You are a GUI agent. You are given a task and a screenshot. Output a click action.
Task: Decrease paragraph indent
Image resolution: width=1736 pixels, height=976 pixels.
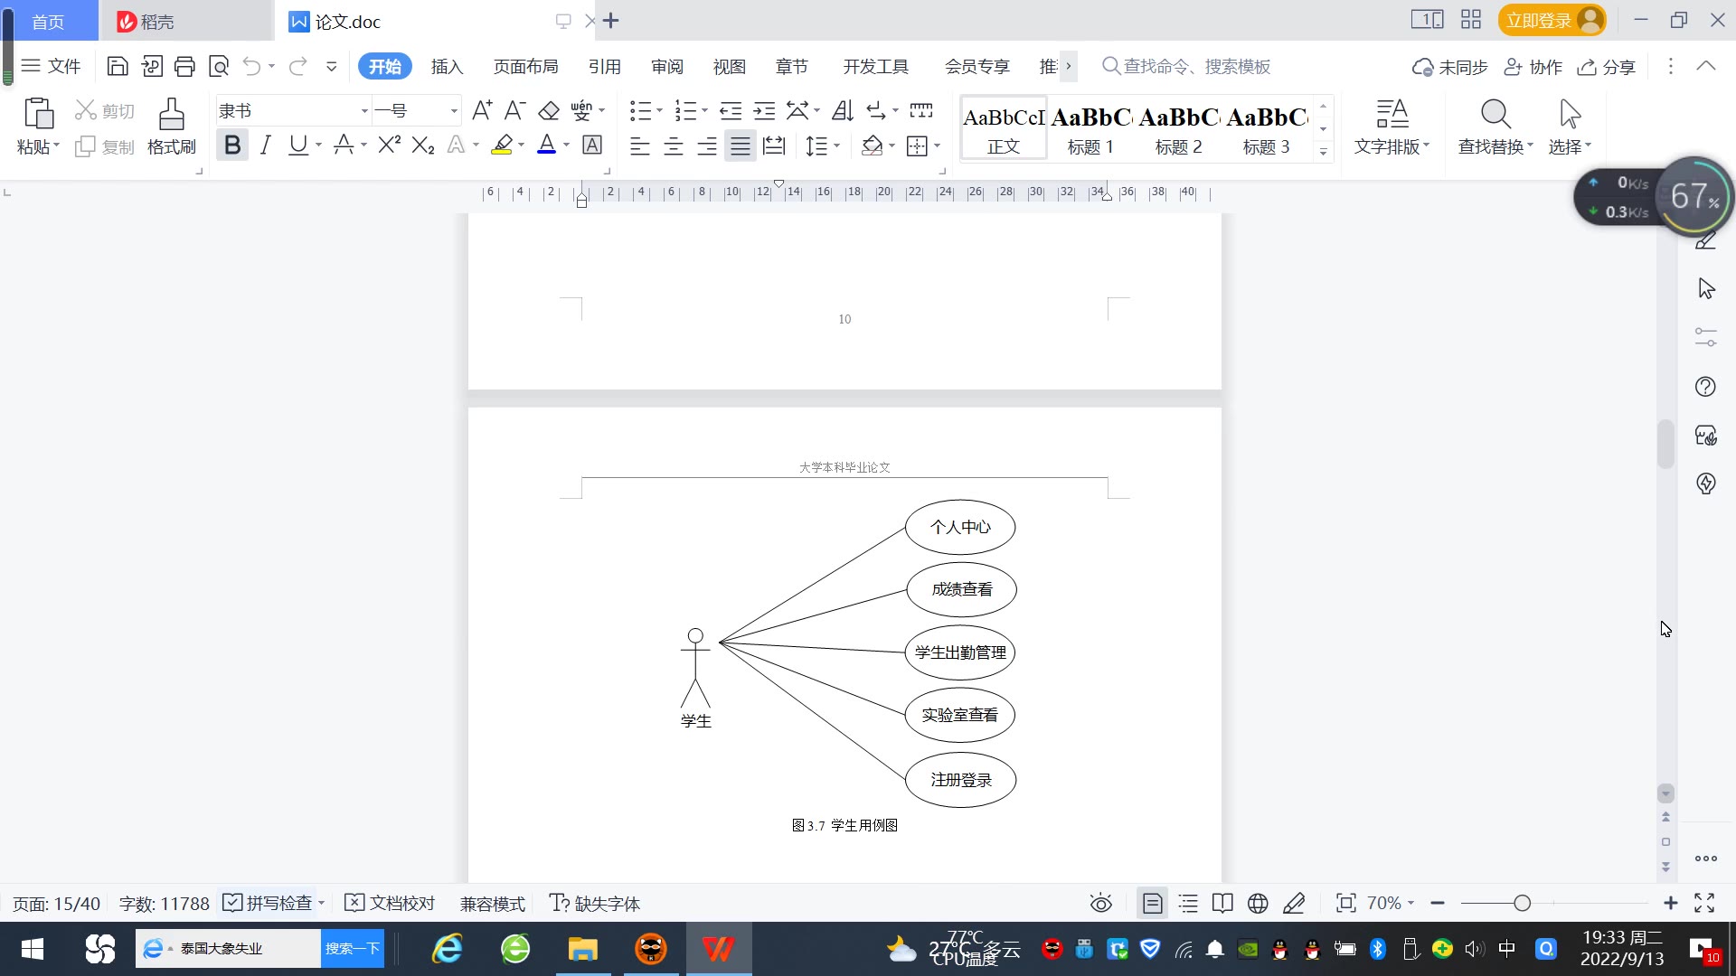pos(731,110)
